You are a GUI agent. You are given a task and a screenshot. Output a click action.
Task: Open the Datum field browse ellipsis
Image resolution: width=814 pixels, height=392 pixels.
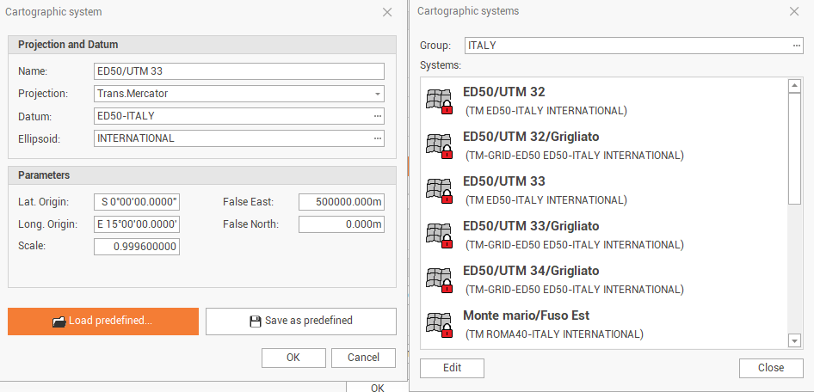[377, 116]
